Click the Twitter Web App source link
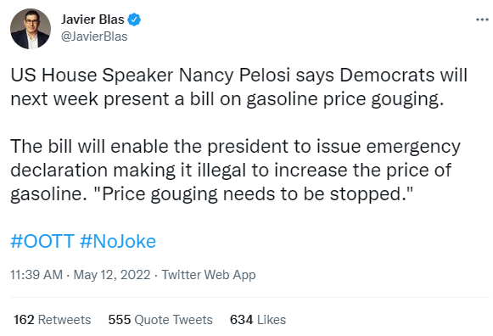Viewport: 493px width, 336px height. click(x=209, y=275)
